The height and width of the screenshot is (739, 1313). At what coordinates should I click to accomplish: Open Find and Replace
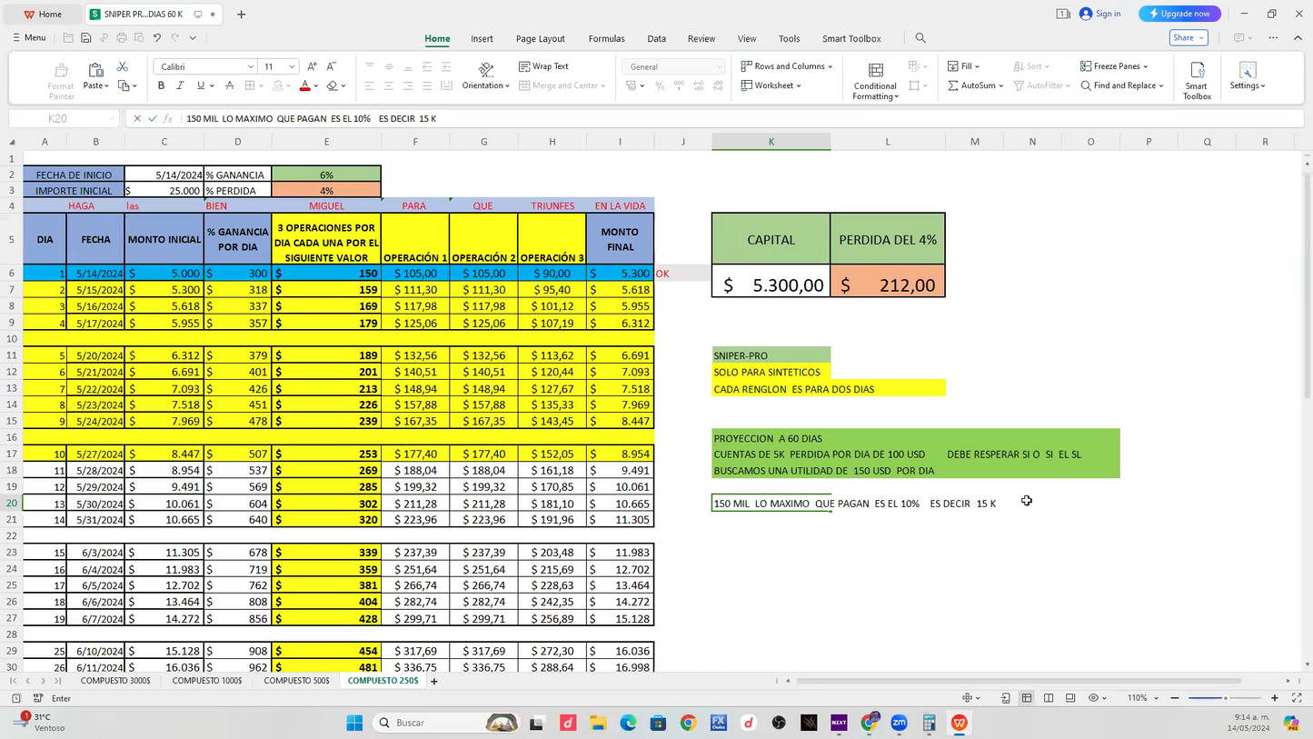(x=1120, y=85)
